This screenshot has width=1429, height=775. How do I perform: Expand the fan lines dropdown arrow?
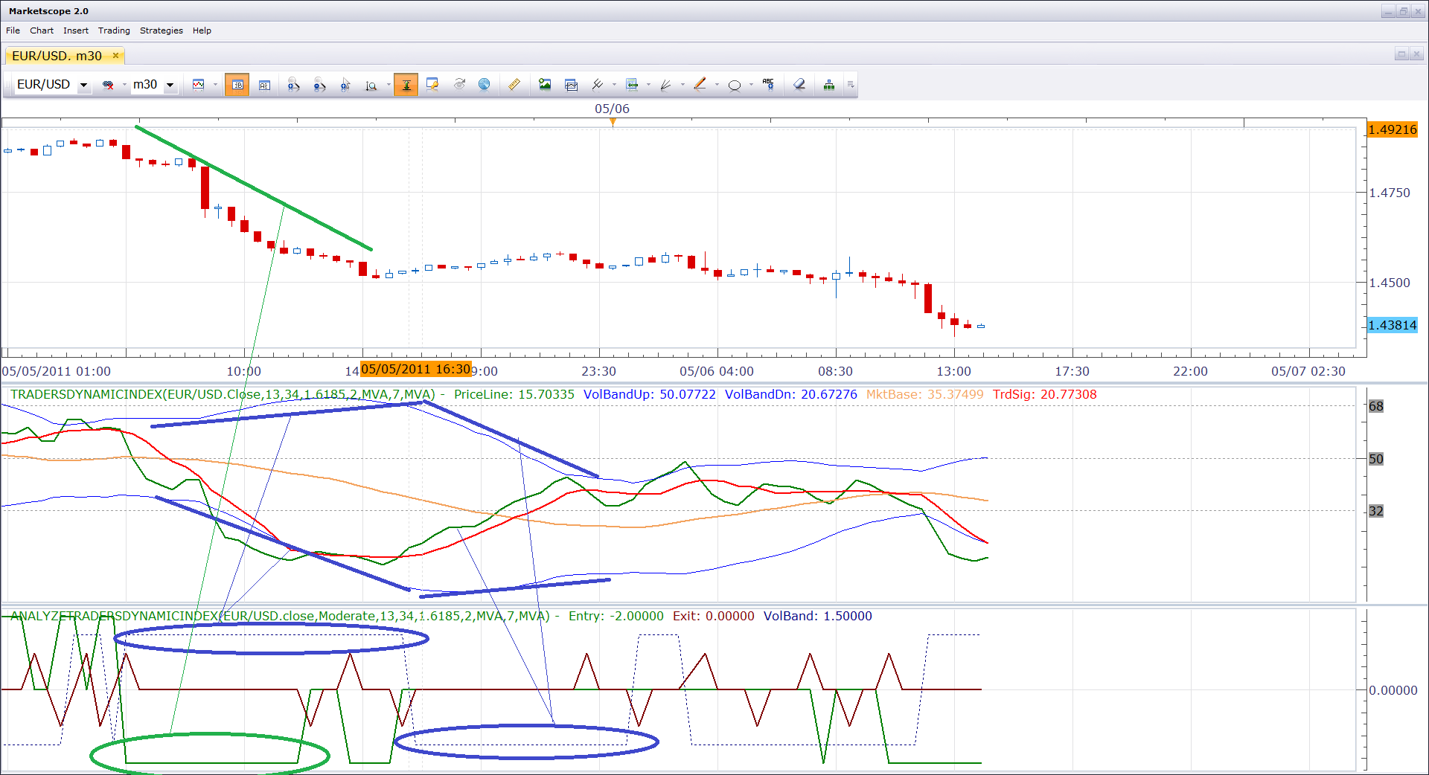(682, 85)
